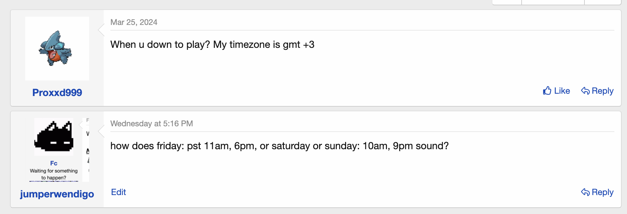This screenshot has height=214, width=627.
Task: Click the speech-bubble pointer on Proxxd999's post
Action: click(x=100, y=30)
